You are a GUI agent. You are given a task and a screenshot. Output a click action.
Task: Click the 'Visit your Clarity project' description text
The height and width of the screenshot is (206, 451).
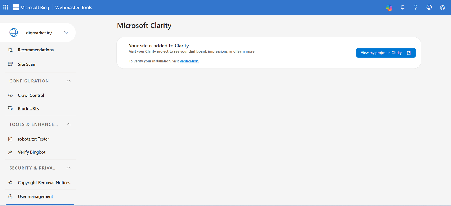[x=192, y=51]
